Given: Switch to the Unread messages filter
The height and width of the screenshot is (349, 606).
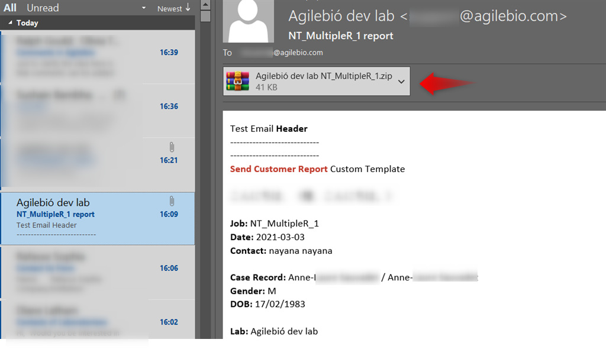Looking at the screenshot, I should point(43,8).
